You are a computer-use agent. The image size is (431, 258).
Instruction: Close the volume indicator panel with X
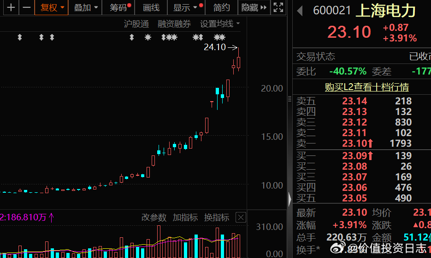(x=241, y=218)
